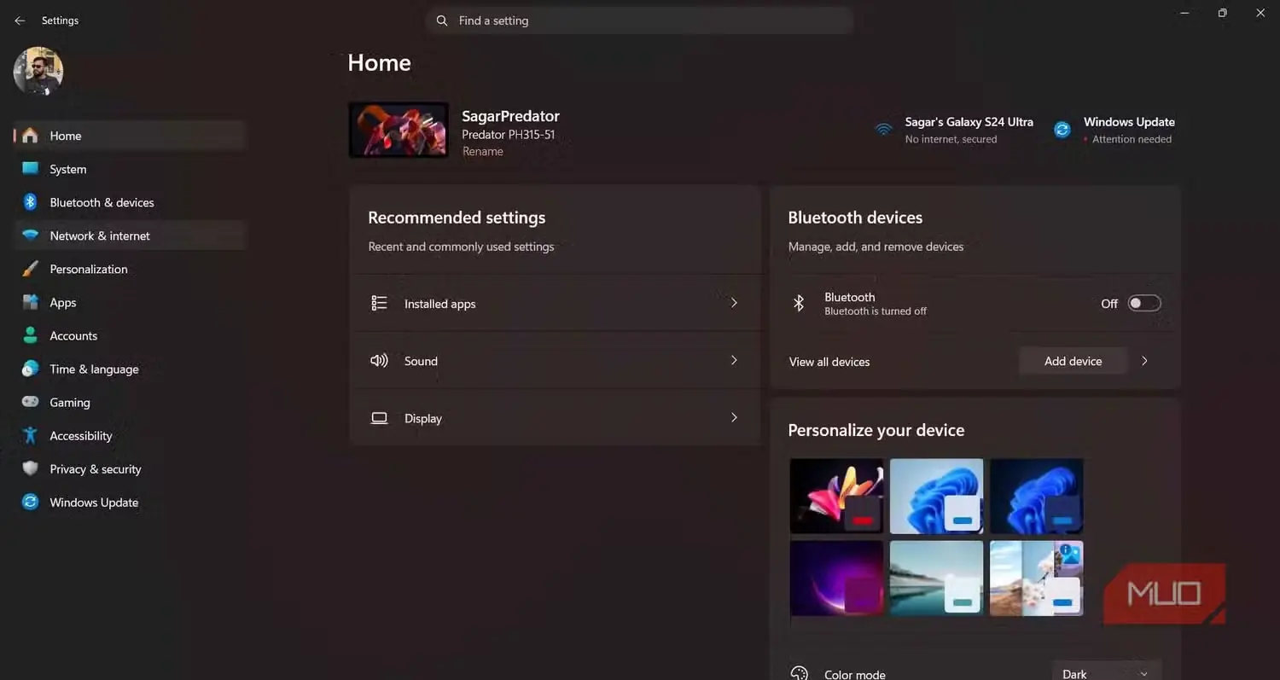Click the Gaming controller icon
Viewport: 1280px width, 680px height.
[30, 402]
